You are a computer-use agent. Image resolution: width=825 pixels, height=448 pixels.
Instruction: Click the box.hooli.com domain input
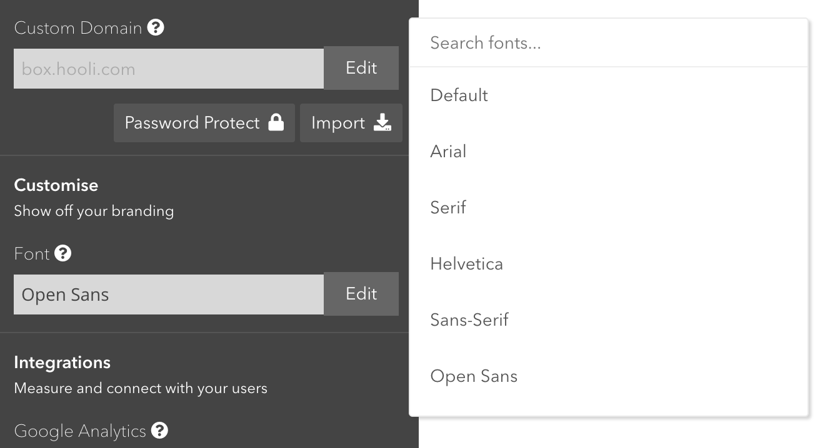169,69
